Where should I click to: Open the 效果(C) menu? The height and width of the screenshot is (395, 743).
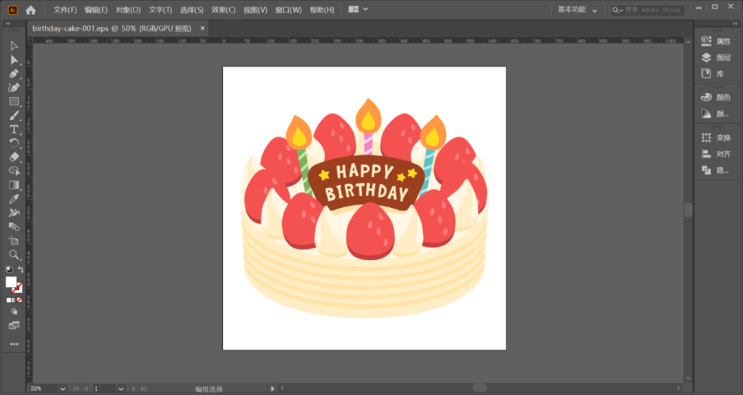[224, 10]
